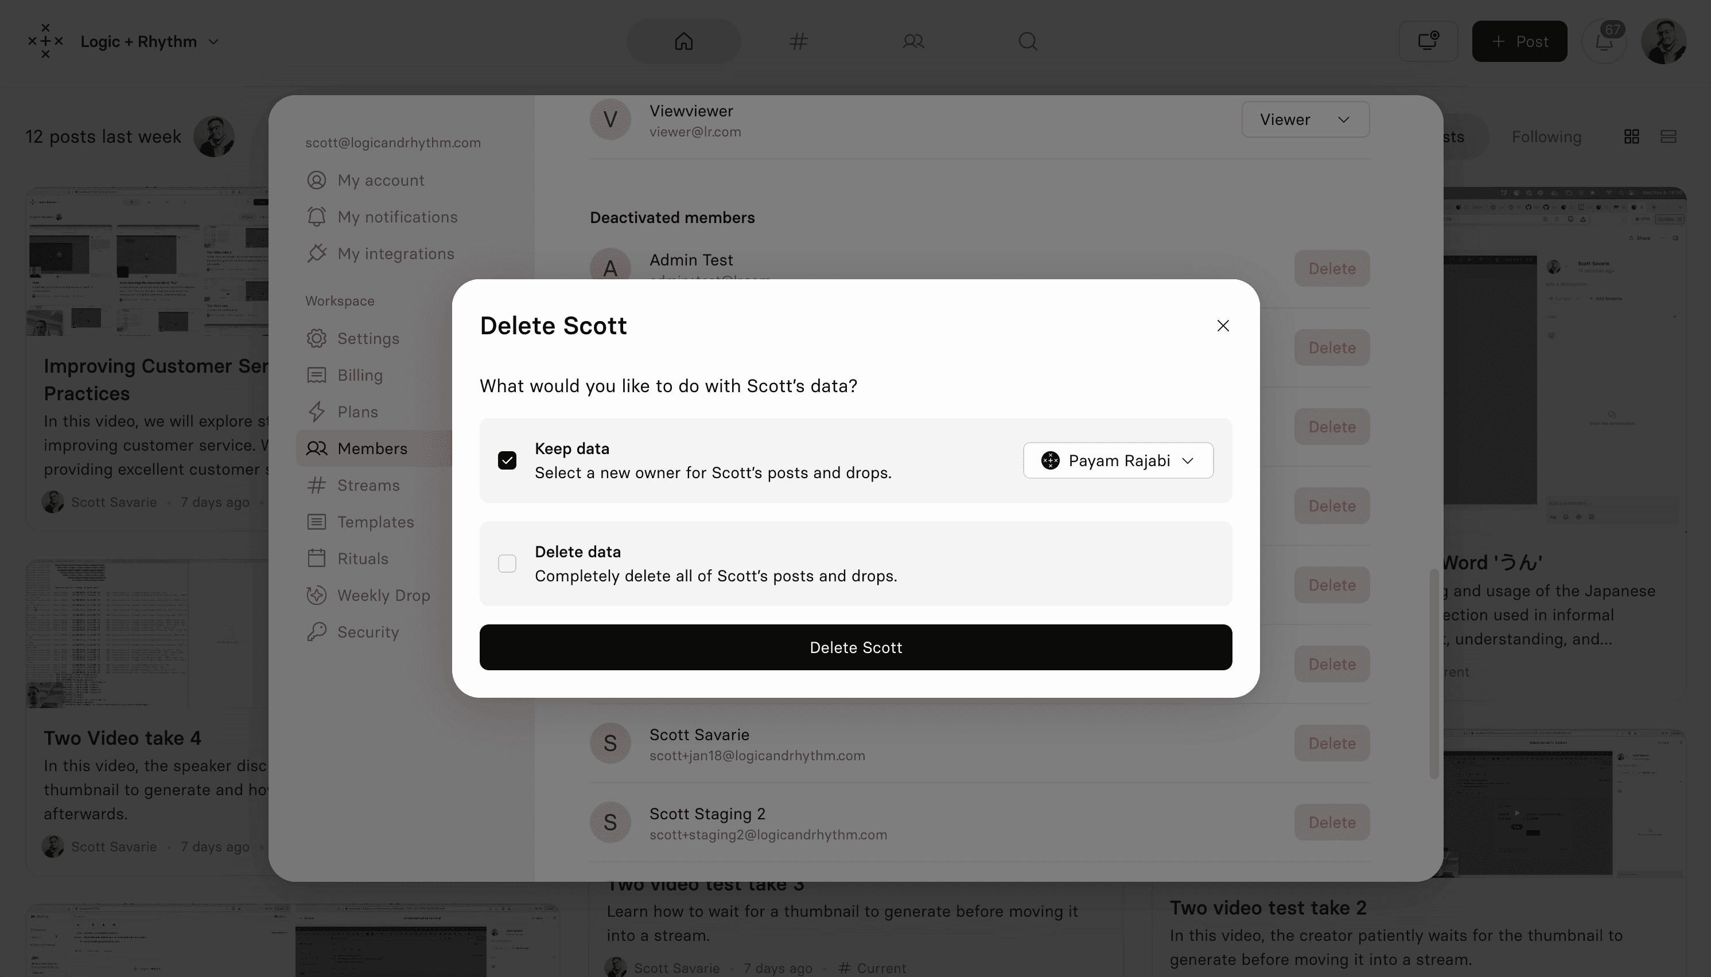The width and height of the screenshot is (1711, 977).
Task: Click the Logic + Rhythm workspace icon
Action: click(x=45, y=41)
